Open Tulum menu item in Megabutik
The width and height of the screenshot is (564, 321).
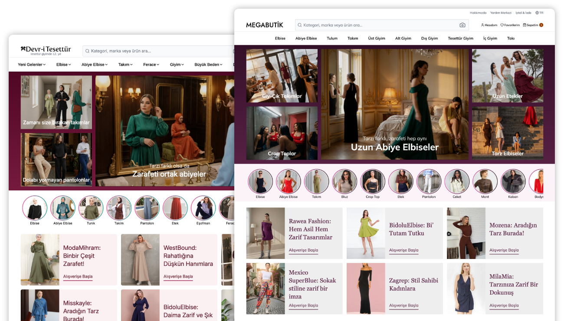332,38
